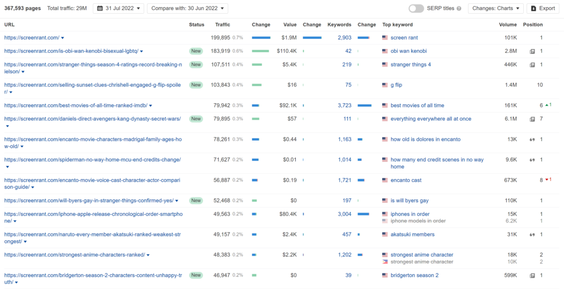Click the 2,903 keywords count
This screenshot has height=289, width=564.
(345, 38)
